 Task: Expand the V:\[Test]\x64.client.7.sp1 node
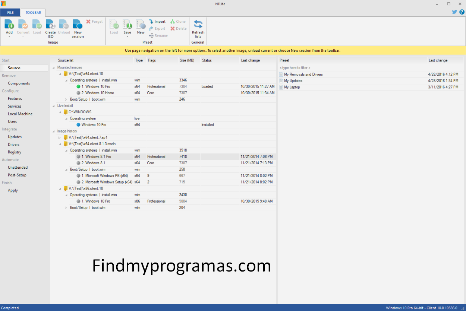60,138
